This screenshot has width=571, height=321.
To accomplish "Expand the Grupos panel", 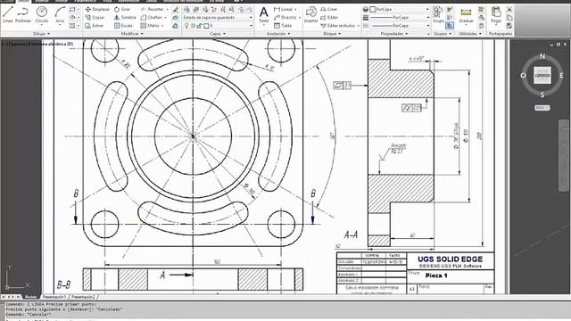I will (x=443, y=34).
